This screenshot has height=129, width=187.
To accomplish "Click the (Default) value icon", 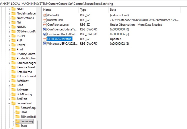I will pyautogui.click(x=45, y=15).
